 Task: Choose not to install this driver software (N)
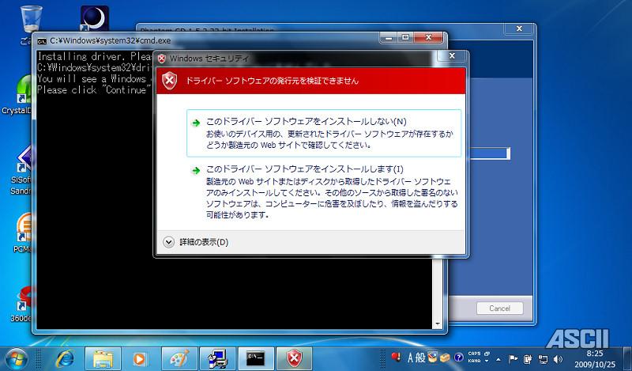pyautogui.click(x=324, y=133)
